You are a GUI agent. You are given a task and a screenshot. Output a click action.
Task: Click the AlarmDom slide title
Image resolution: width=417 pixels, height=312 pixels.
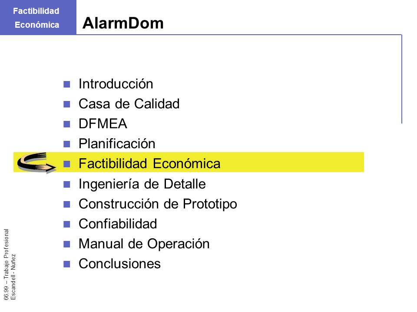pyautogui.click(x=123, y=23)
